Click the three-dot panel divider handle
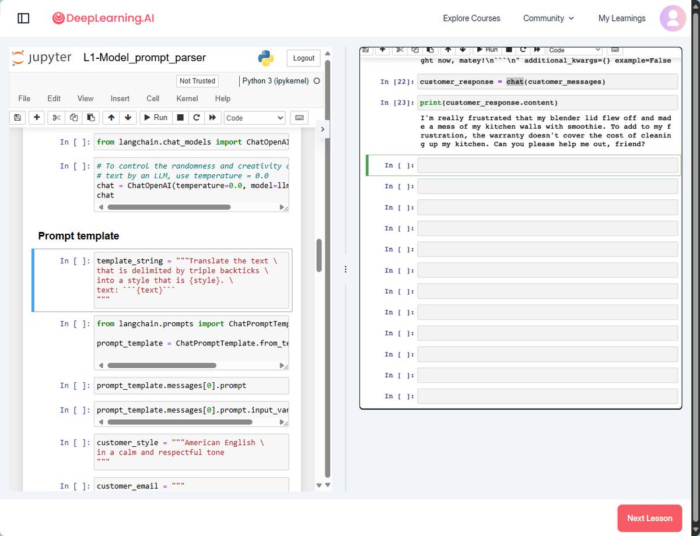Image resolution: width=700 pixels, height=536 pixels. coord(345,269)
